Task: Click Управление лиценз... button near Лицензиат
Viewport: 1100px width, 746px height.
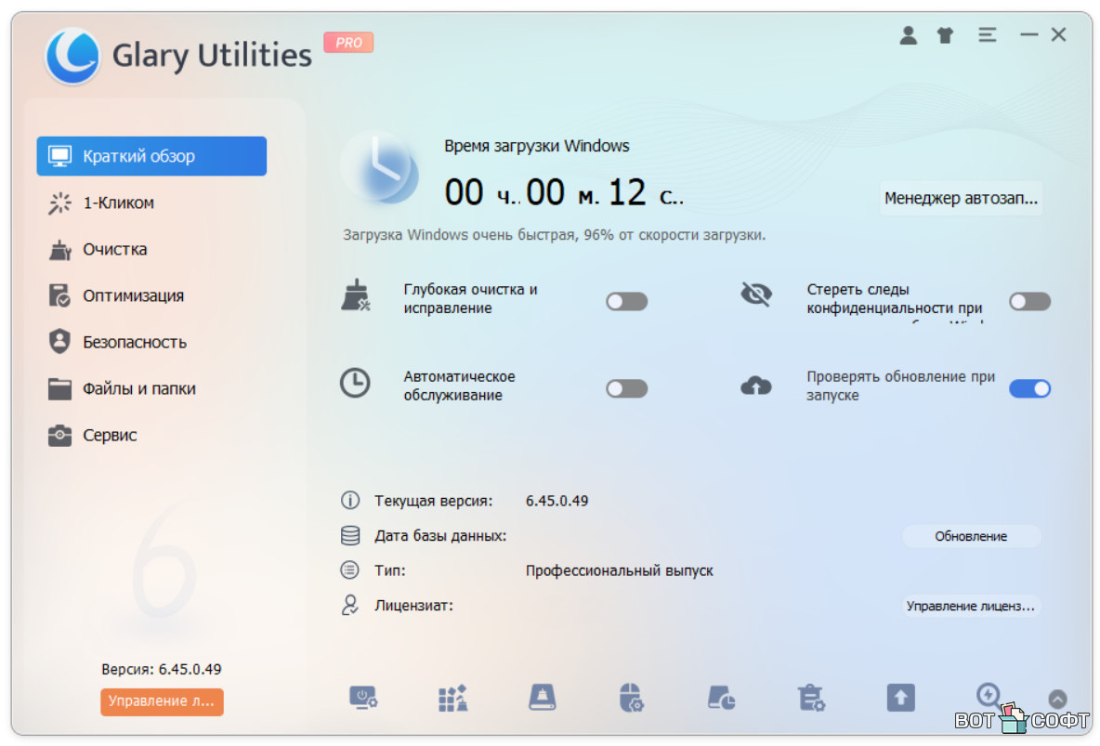Action: point(970,606)
